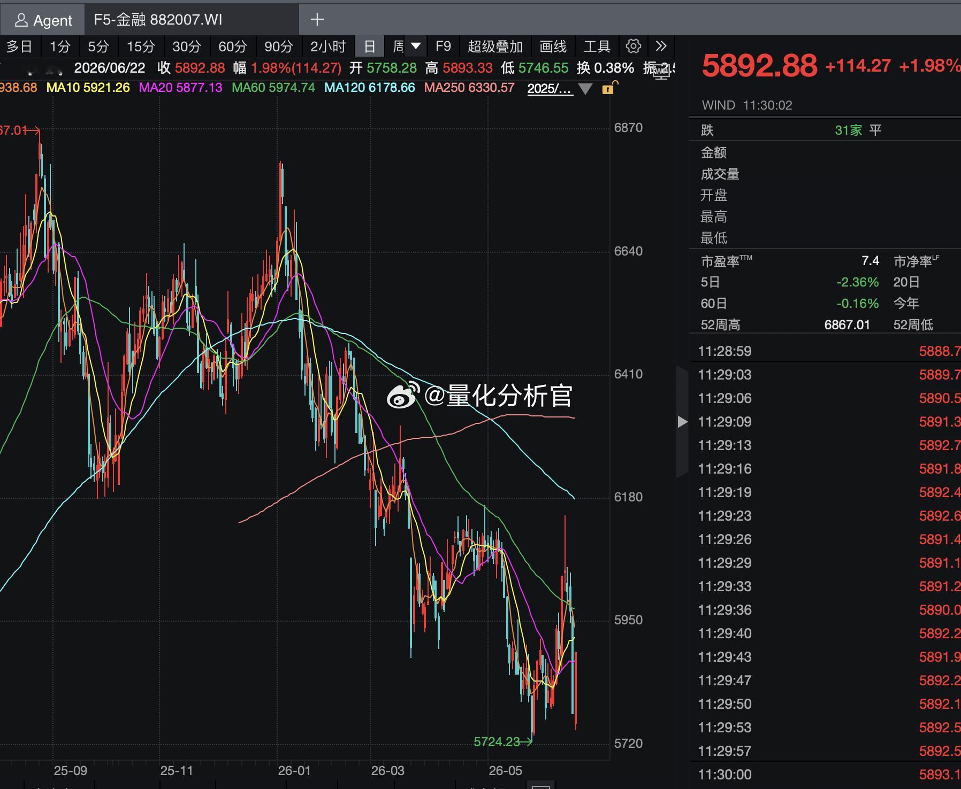
Task: Open the gray triangle date range dropdown
Action: [585, 89]
